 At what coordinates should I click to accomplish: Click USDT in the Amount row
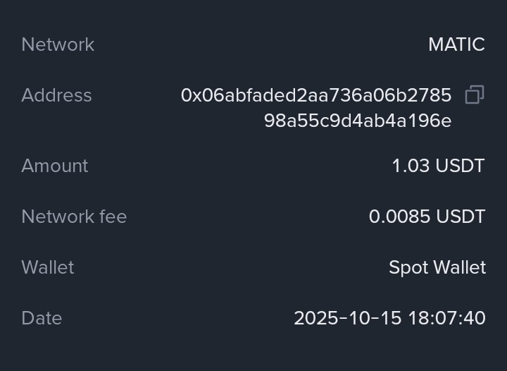(x=461, y=166)
